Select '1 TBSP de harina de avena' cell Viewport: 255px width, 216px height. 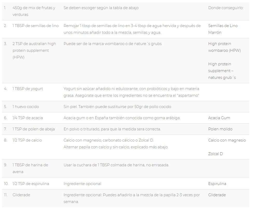pos(30,169)
